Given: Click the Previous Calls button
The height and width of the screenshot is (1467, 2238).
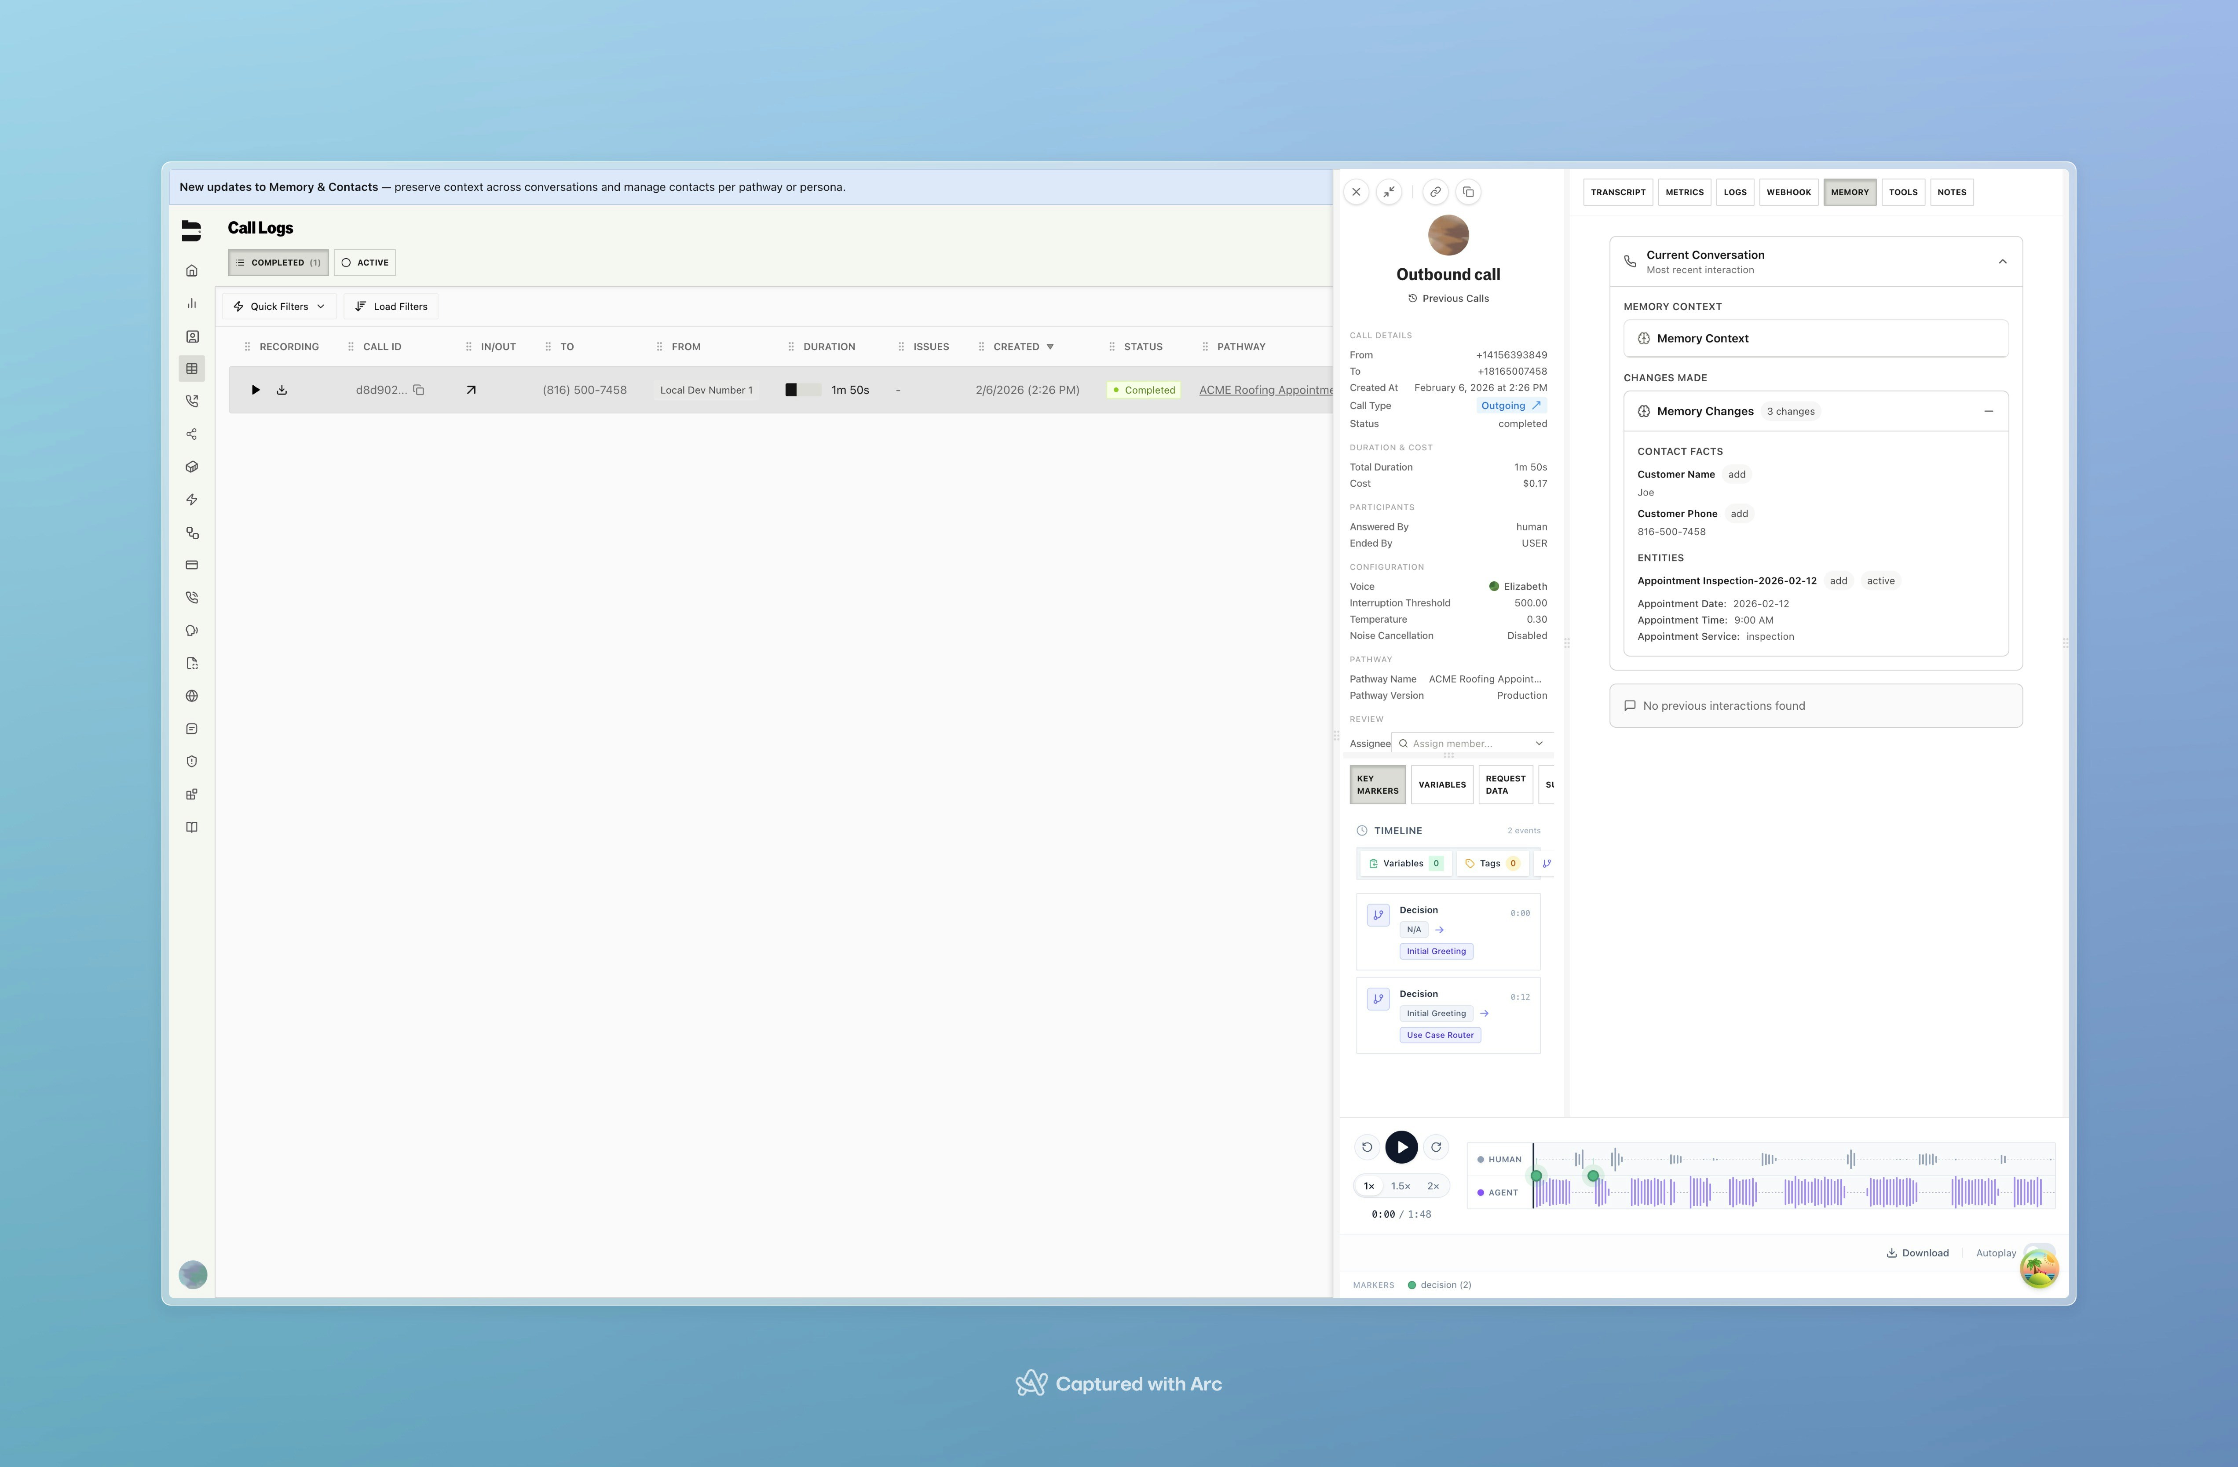Looking at the screenshot, I should (1447, 298).
